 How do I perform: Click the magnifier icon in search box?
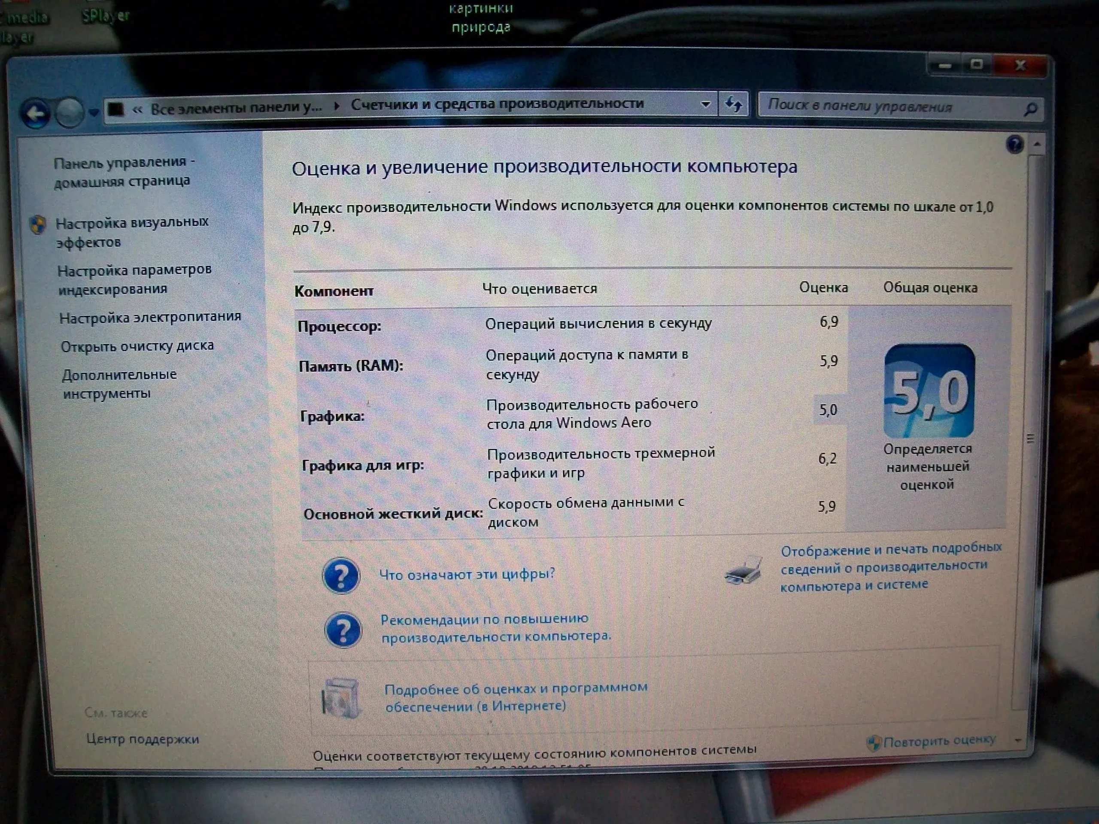[1030, 109]
